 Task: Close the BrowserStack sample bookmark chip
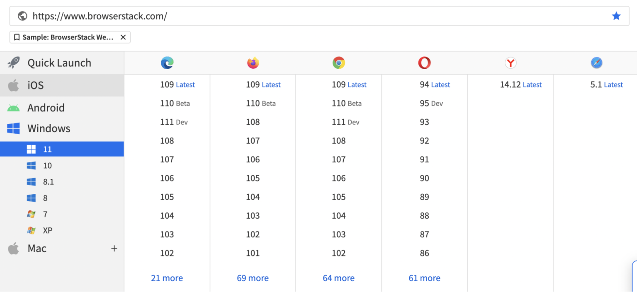123,37
